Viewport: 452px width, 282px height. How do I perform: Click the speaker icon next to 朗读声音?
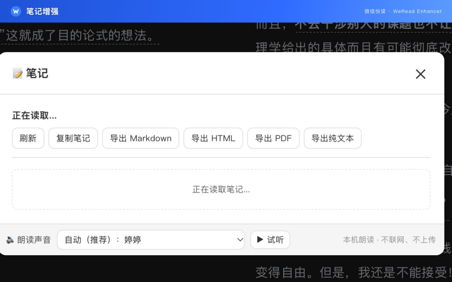[10, 240]
